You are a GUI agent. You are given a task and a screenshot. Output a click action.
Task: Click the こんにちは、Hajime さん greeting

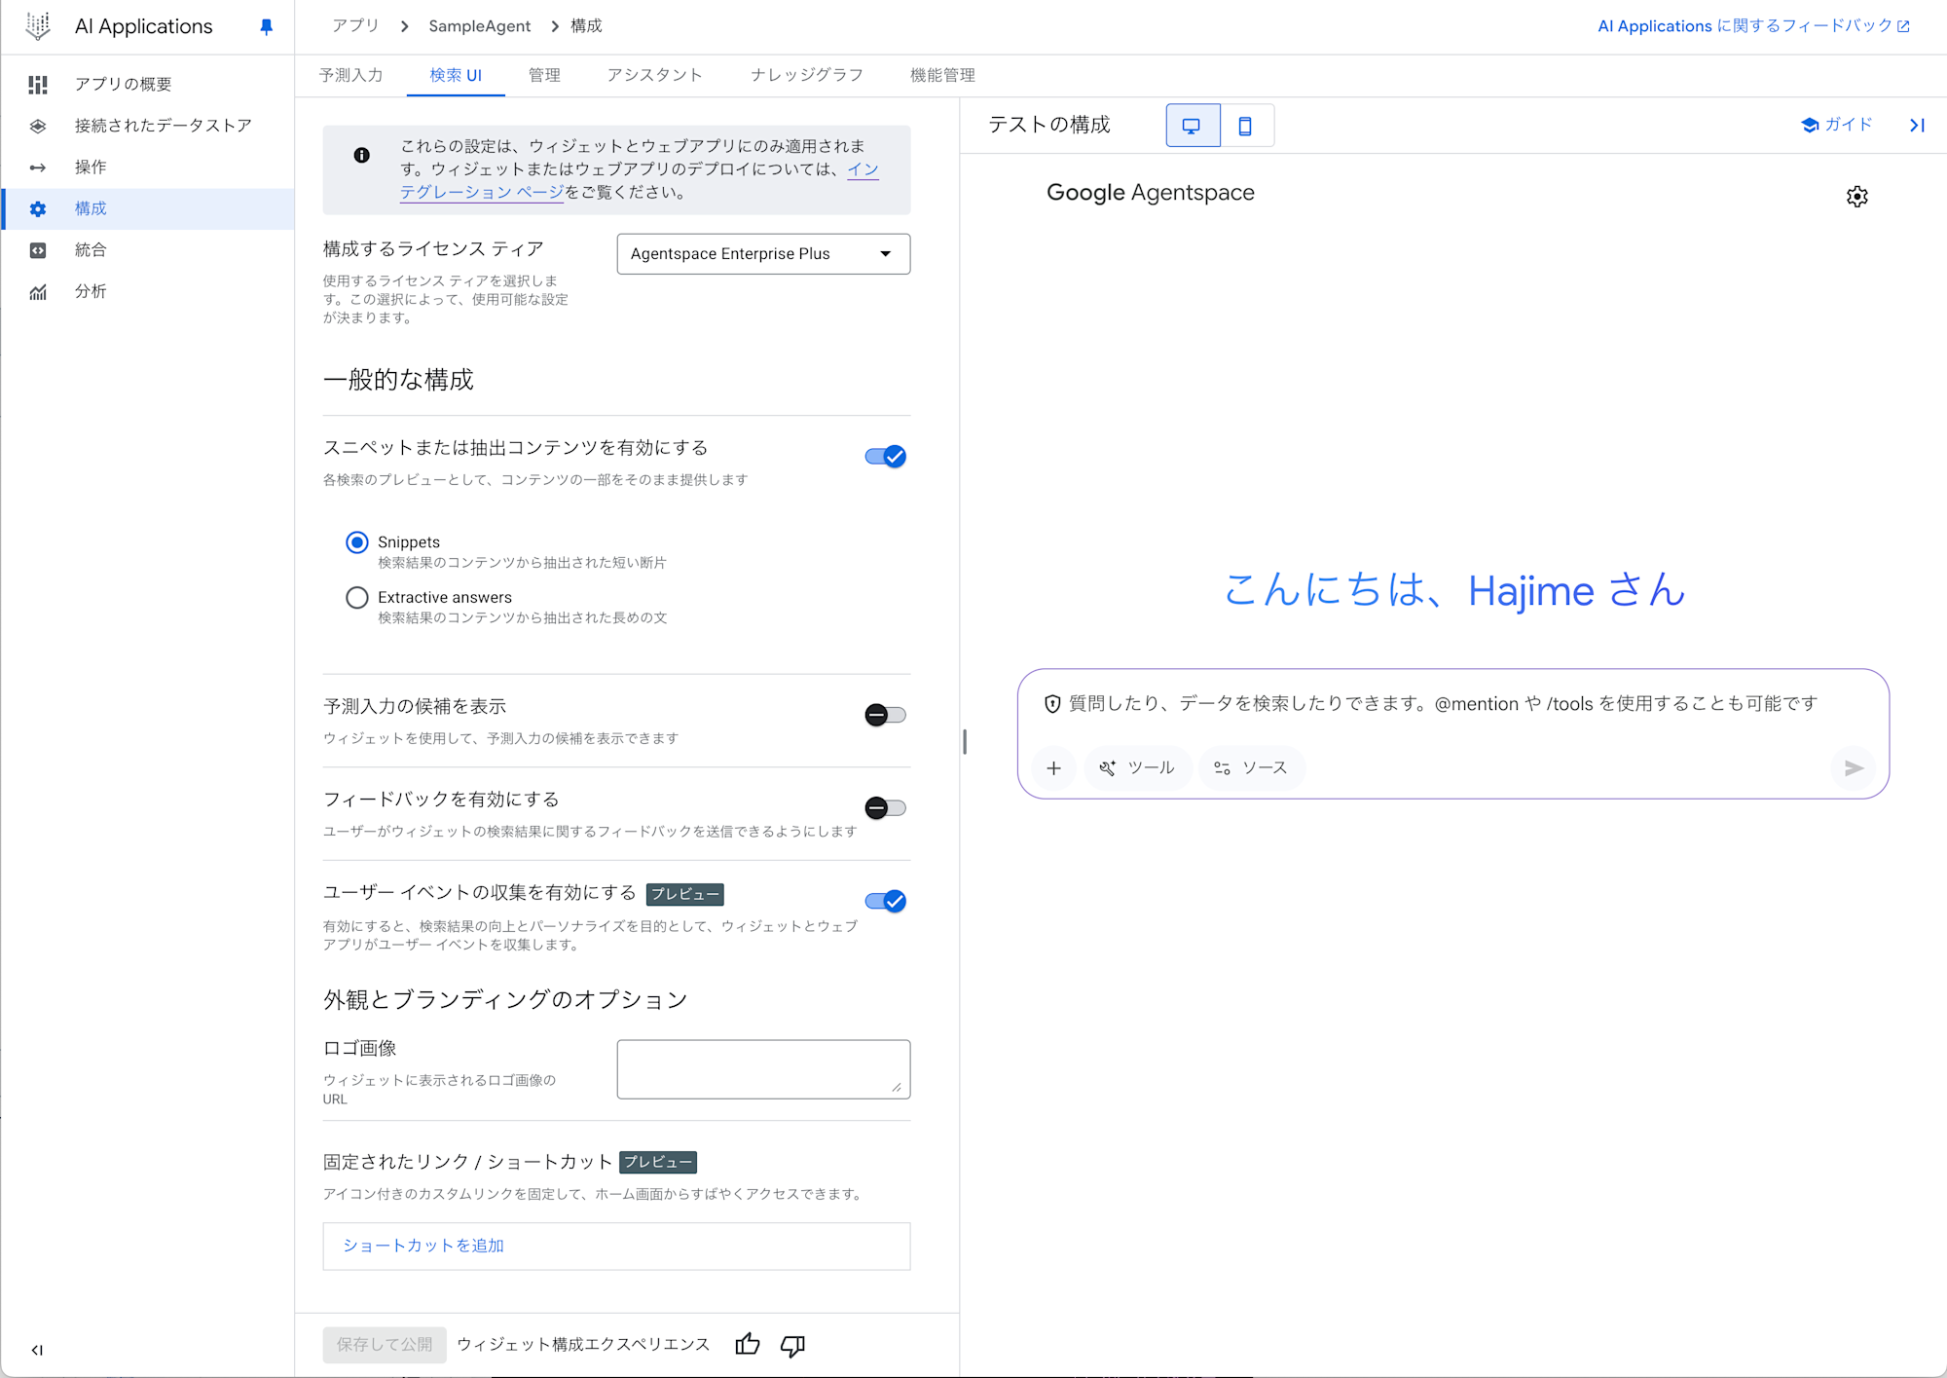click(x=1453, y=590)
